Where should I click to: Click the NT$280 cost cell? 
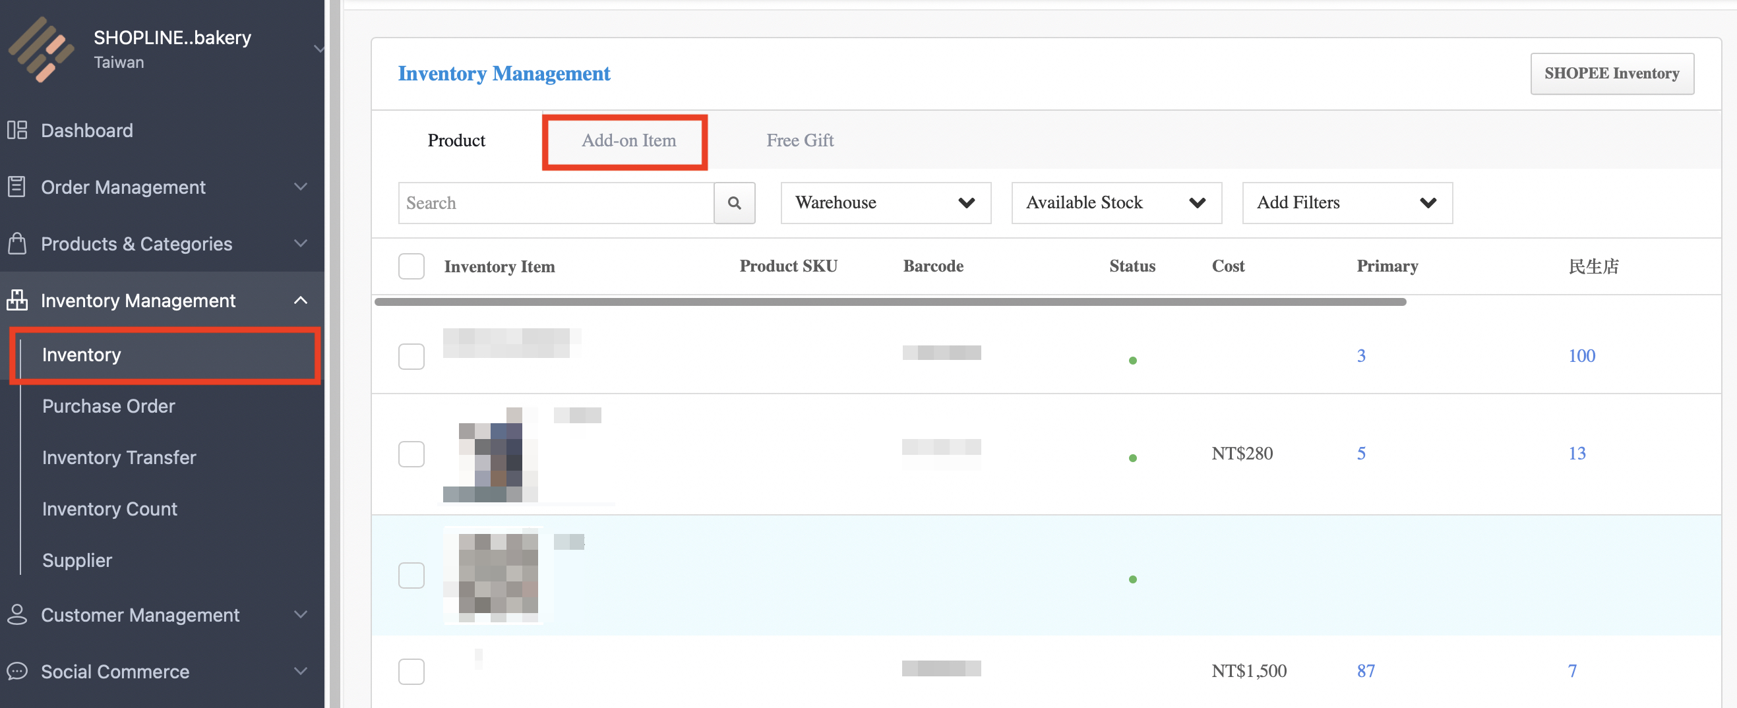click(1242, 453)
